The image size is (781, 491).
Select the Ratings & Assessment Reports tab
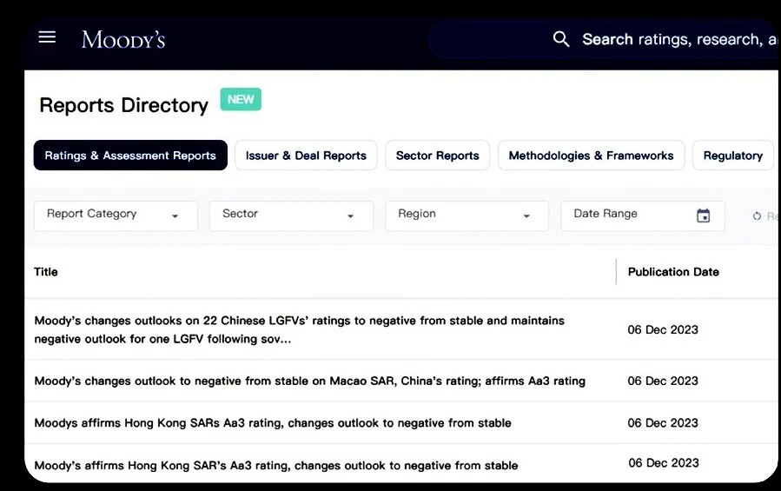click(130, 156)
